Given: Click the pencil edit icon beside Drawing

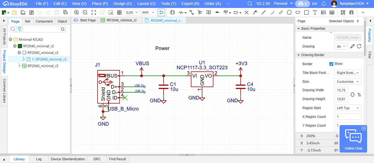Looking at the screenshot, I should click(352, 46).
